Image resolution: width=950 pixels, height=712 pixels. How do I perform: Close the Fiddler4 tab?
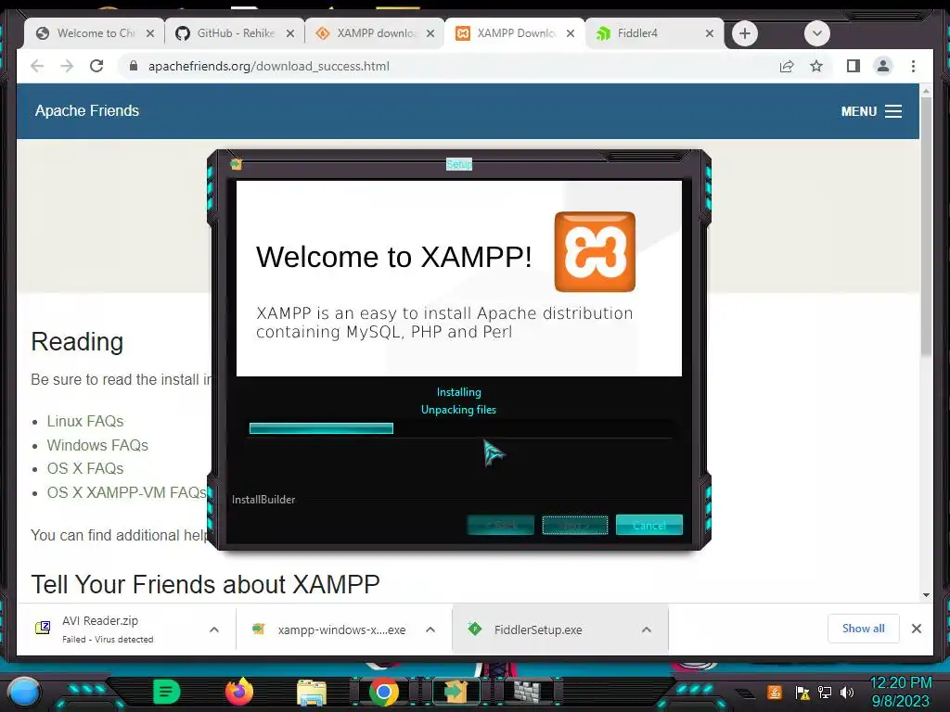pyautogui.click(x=710, y=33)
